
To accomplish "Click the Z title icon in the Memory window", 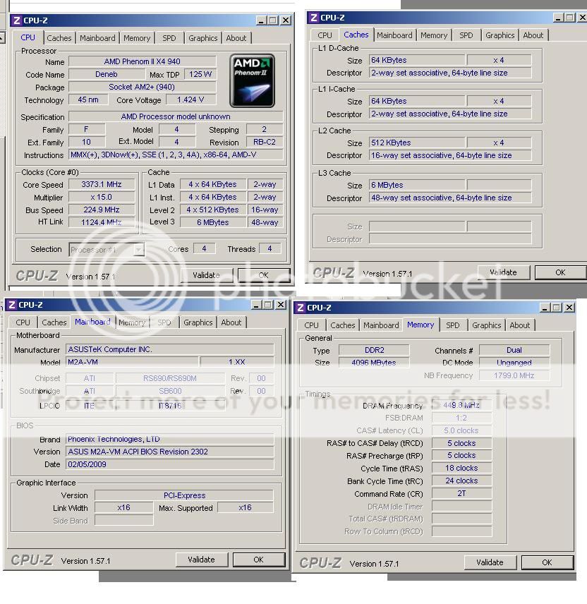I will 301,308.
